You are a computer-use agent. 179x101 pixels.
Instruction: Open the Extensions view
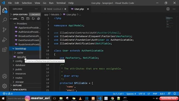pos(4,50)
